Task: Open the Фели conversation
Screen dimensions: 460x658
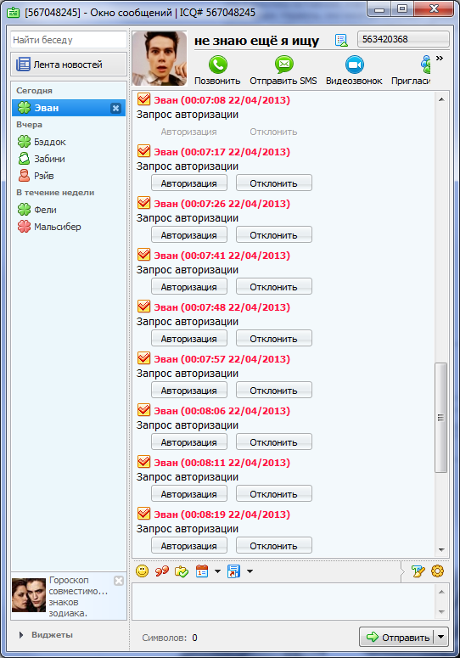Action: [69, 210]
